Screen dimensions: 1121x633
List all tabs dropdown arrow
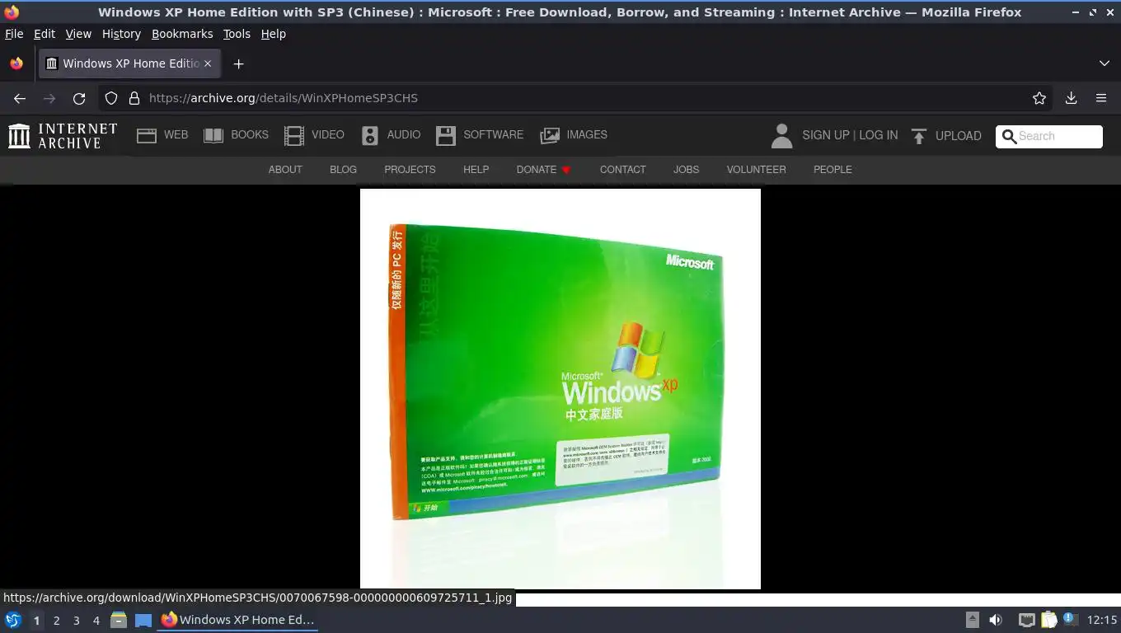click(1105, 63)
